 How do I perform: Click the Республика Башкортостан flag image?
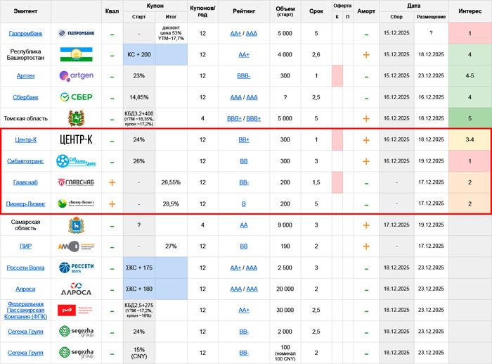point(76,55)
